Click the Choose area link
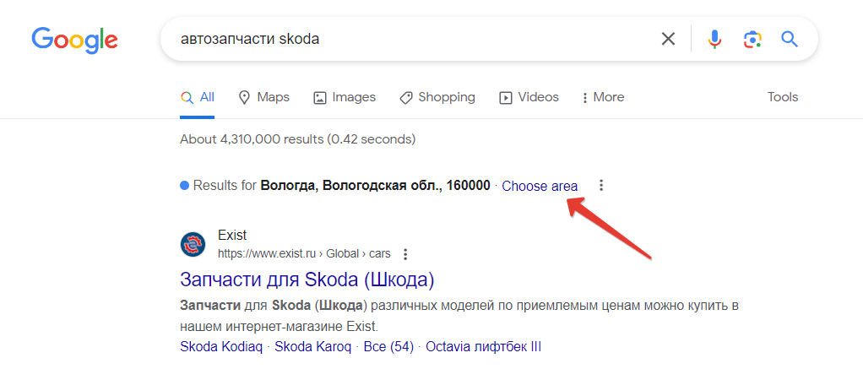863x369 pixels. pos(540,186)
